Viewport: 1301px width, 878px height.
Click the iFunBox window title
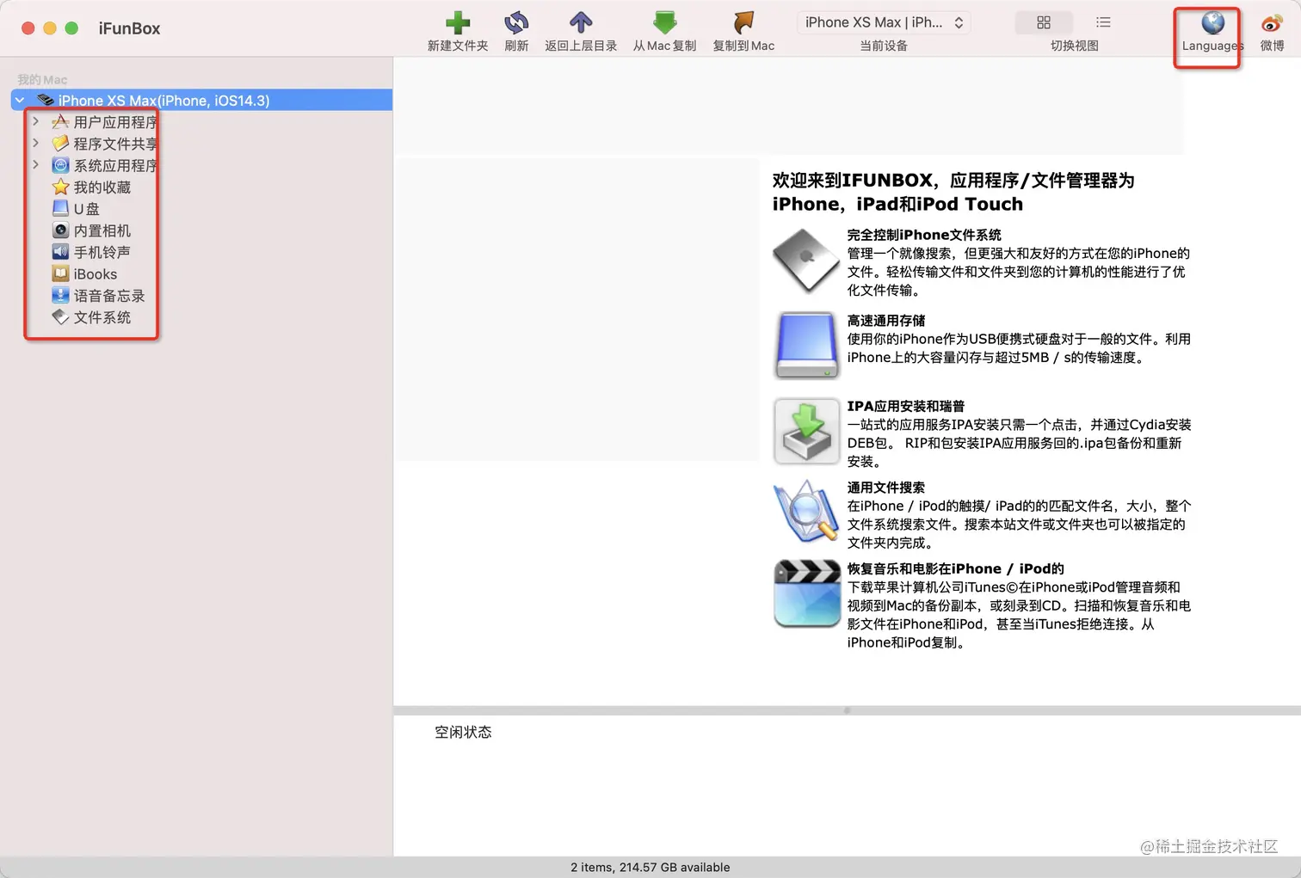coord(129,28)
